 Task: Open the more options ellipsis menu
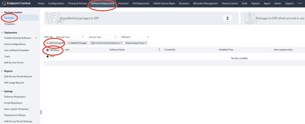(300, 3)
